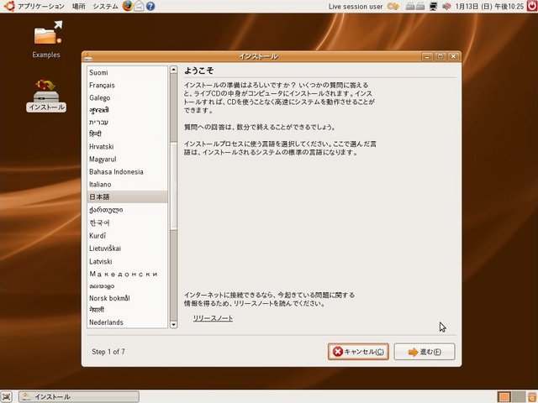This screenshot has width=538, height=403.
Task: Select Lietuviškai in the language list
Action: tap(127, 249)
